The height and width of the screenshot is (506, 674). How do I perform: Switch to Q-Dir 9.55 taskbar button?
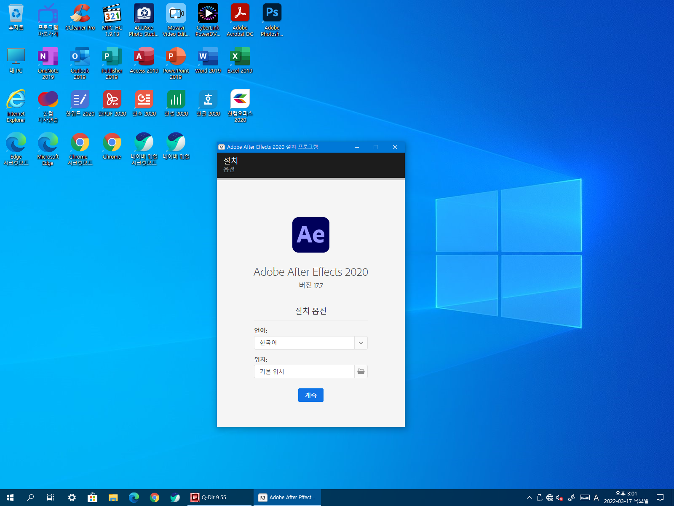(219, 498)
